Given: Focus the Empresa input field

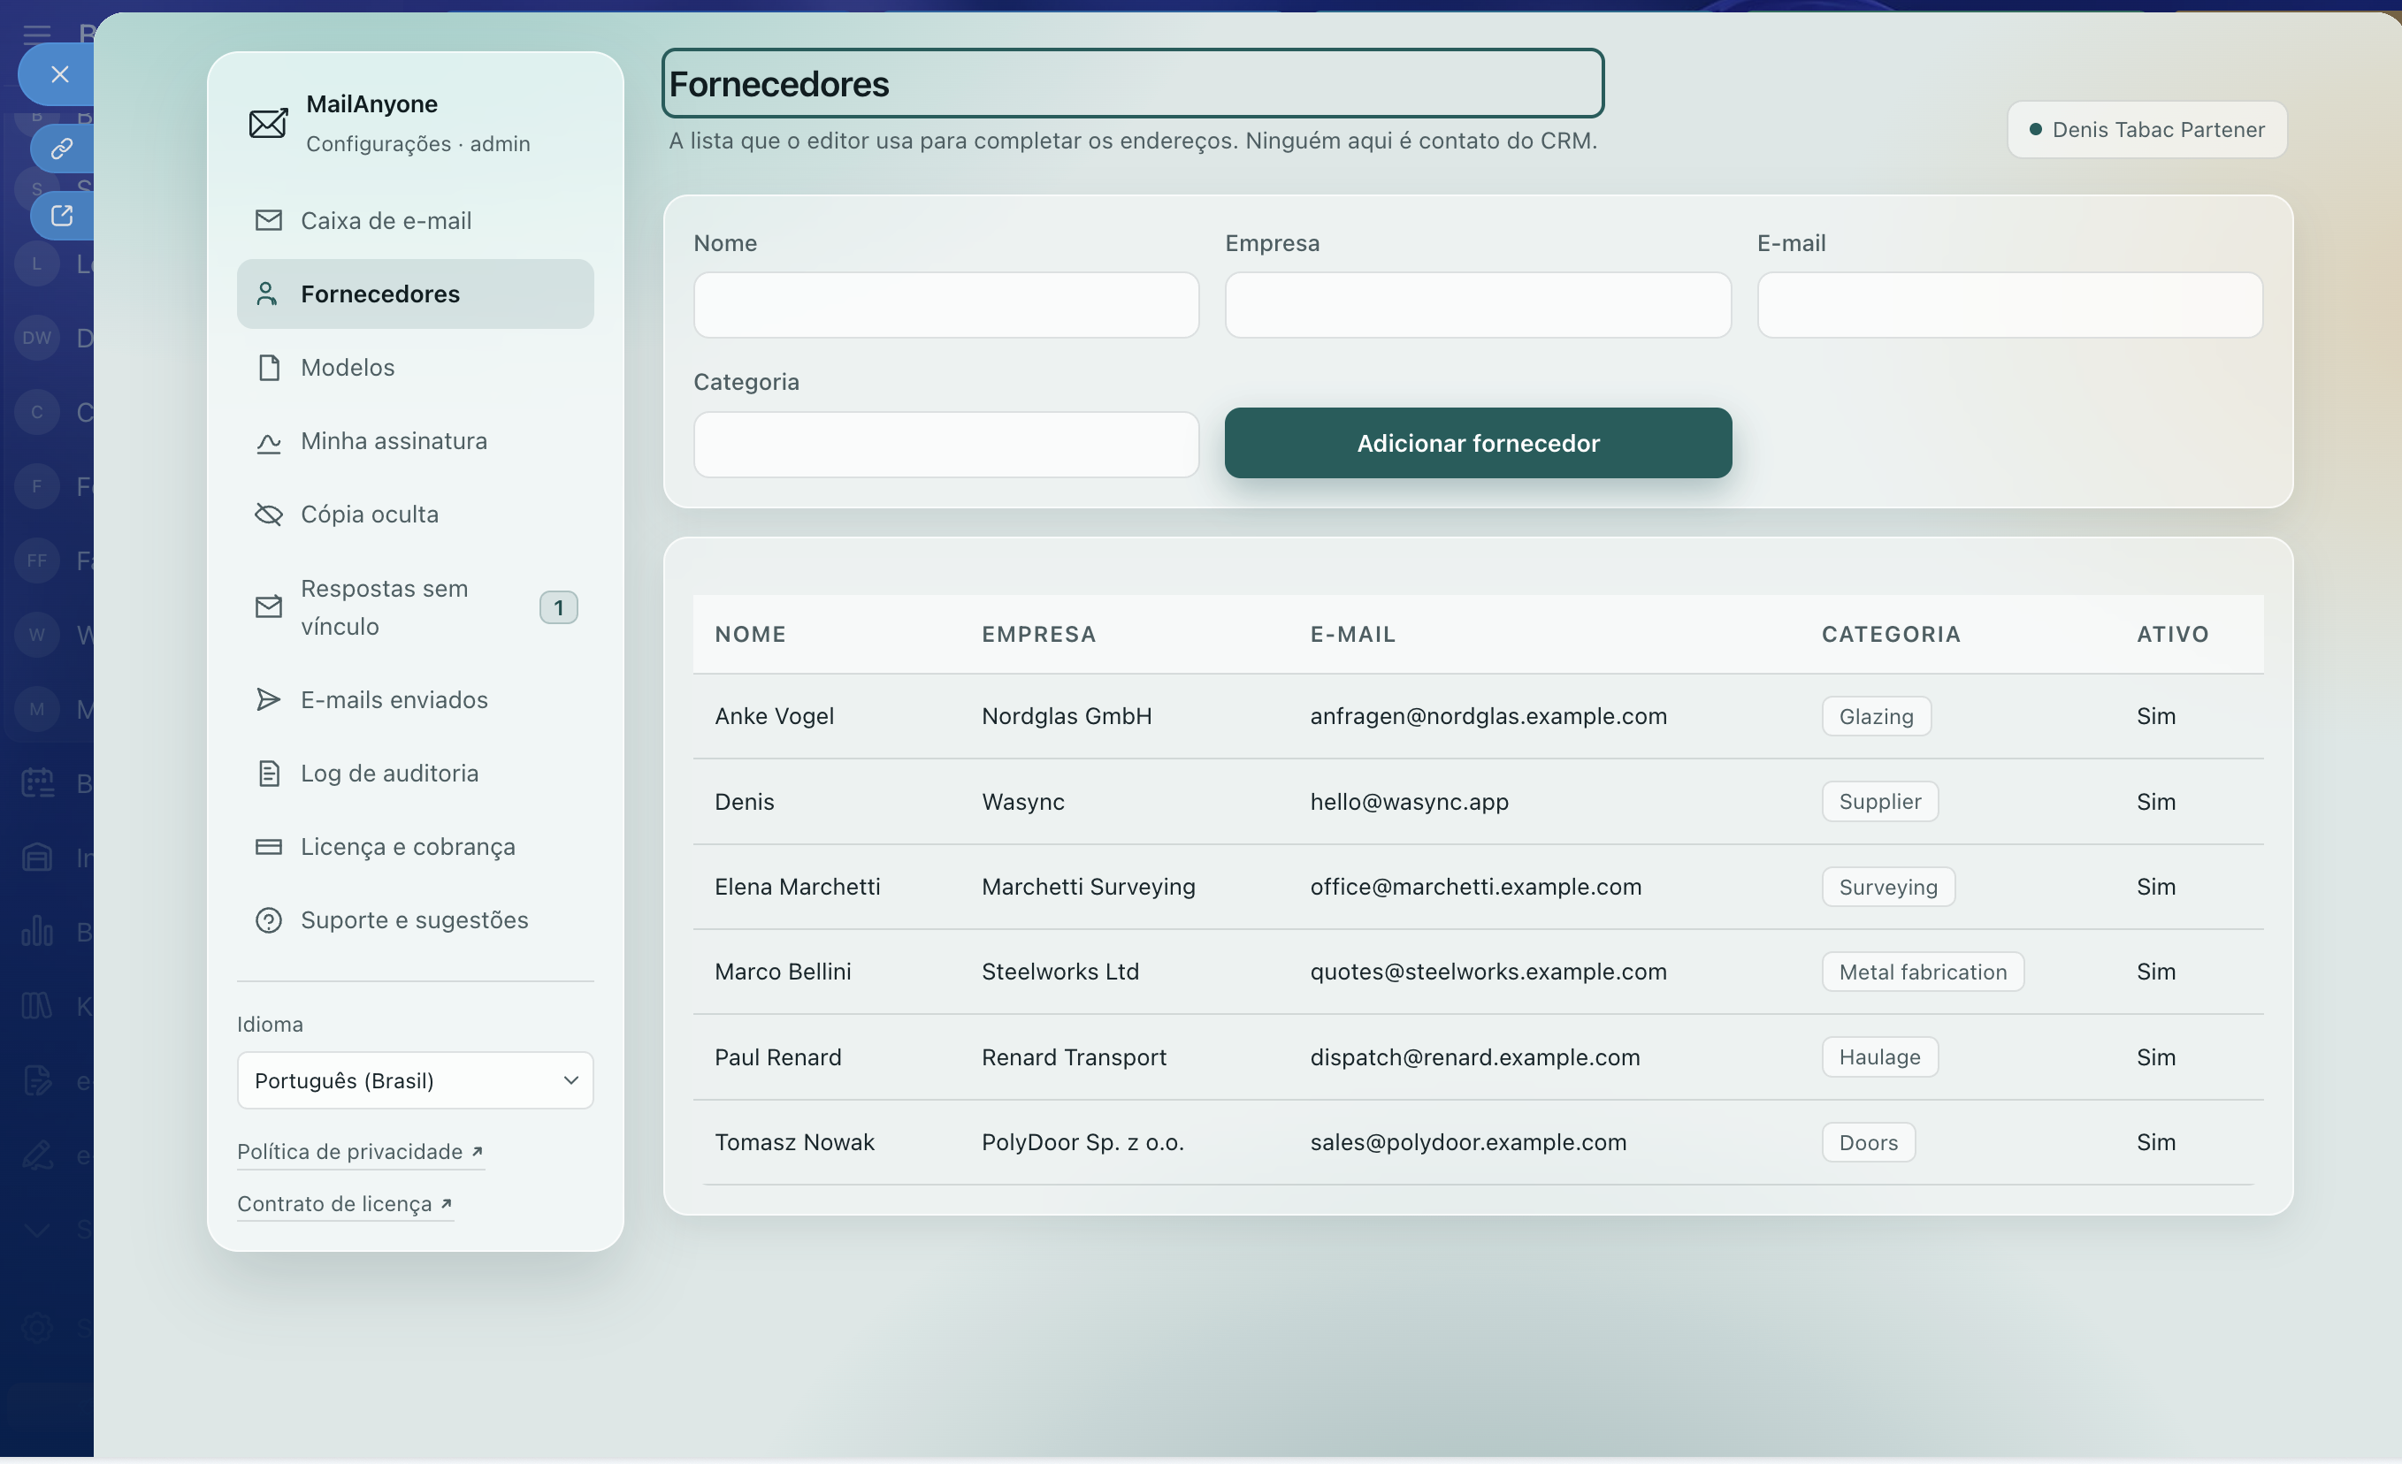Looking at the screenshot, I should (1478, 305).
